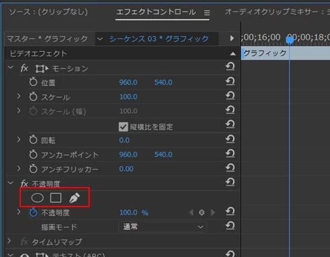Toggle animation stopwatch for 回転
This screenshot has width=330, height=257.
tap(33, 140)
